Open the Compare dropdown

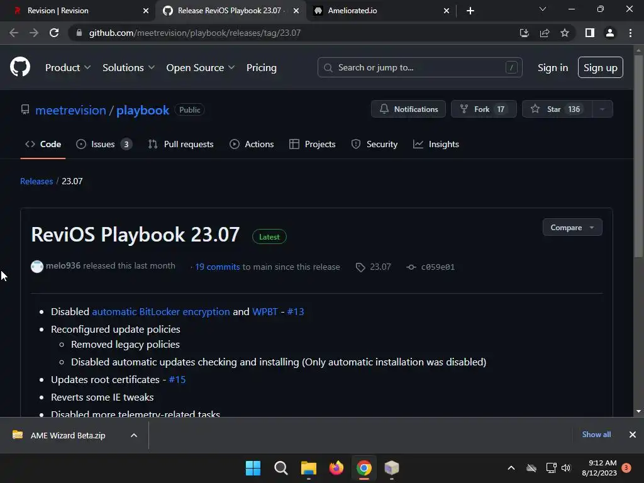coord(572,227)
